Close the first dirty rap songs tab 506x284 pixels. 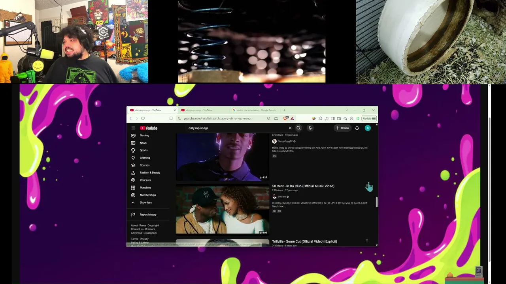click(174, 110)
